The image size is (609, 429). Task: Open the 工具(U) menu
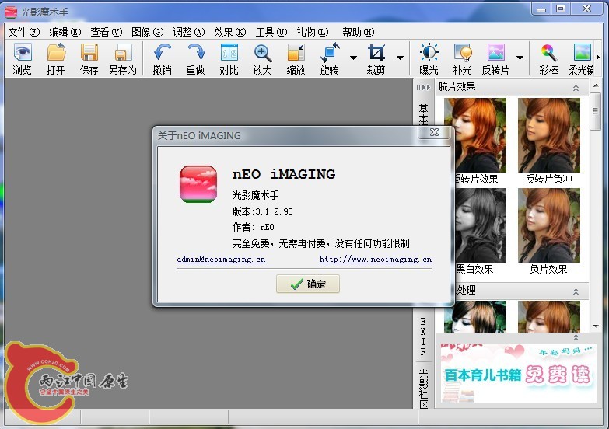(x=271, y=32)
